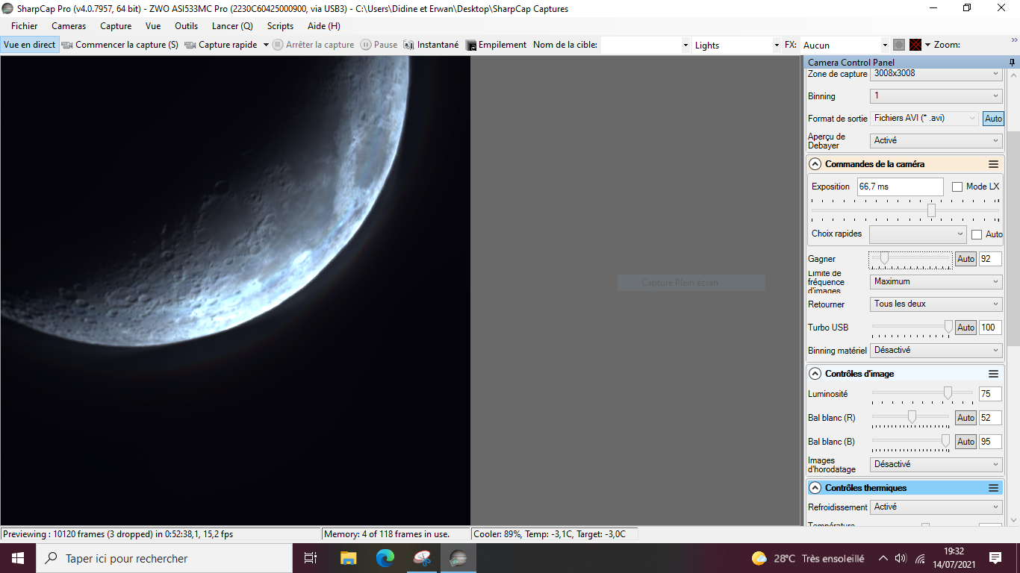
Task: Click the Exposition value field
Action: click(x=901, y=187)
